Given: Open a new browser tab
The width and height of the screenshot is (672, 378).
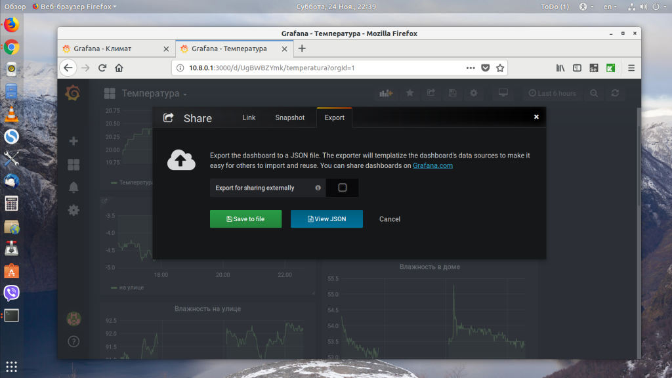Looking at the screenshot, I should [x=302, y=49].
